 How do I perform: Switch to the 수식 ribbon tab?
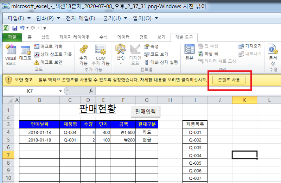point(103,37)
